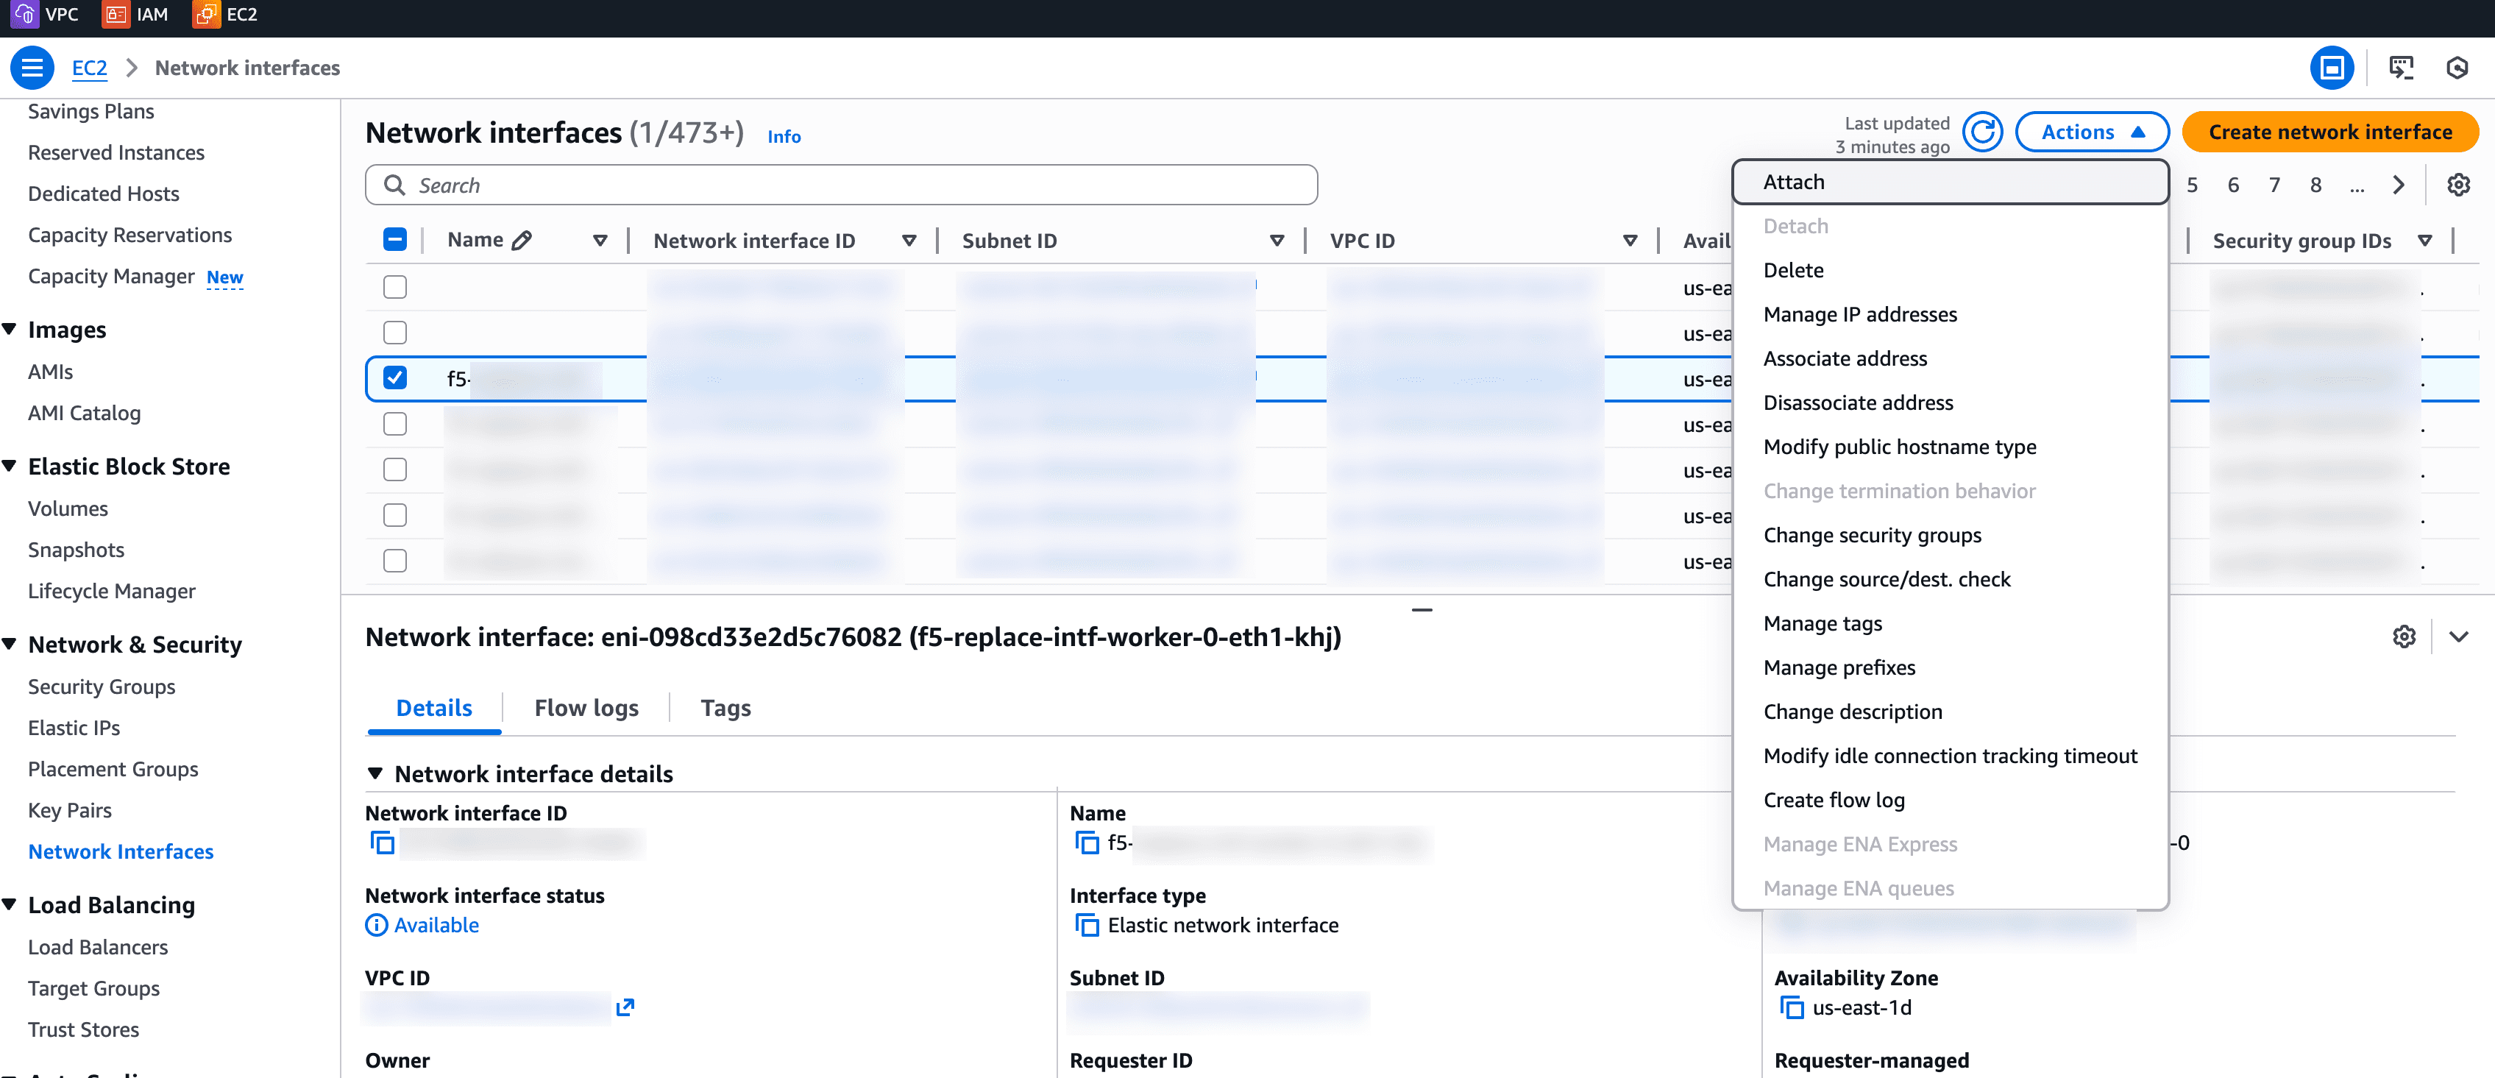Viewport: 2495px width, 1078px height.
Task: Copy the Availability Zone us-east-1d value
Action: [x=1792, y=1007]
